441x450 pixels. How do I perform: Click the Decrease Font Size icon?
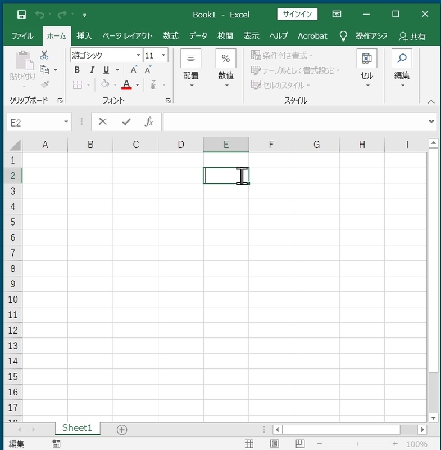(x=148, y=70)
